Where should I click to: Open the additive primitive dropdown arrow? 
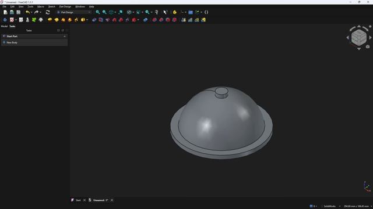pos(87,20)
